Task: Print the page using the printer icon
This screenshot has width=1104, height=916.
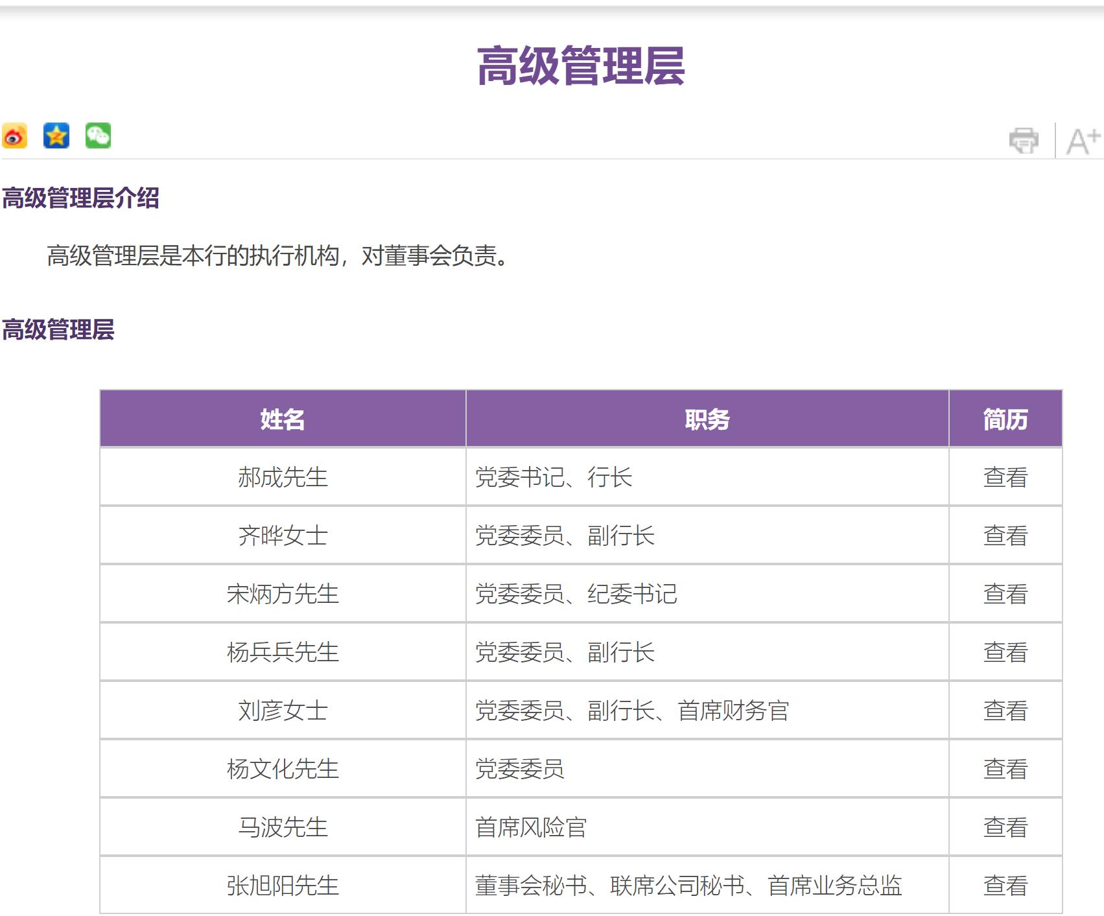Action: tap(1025, 139)
